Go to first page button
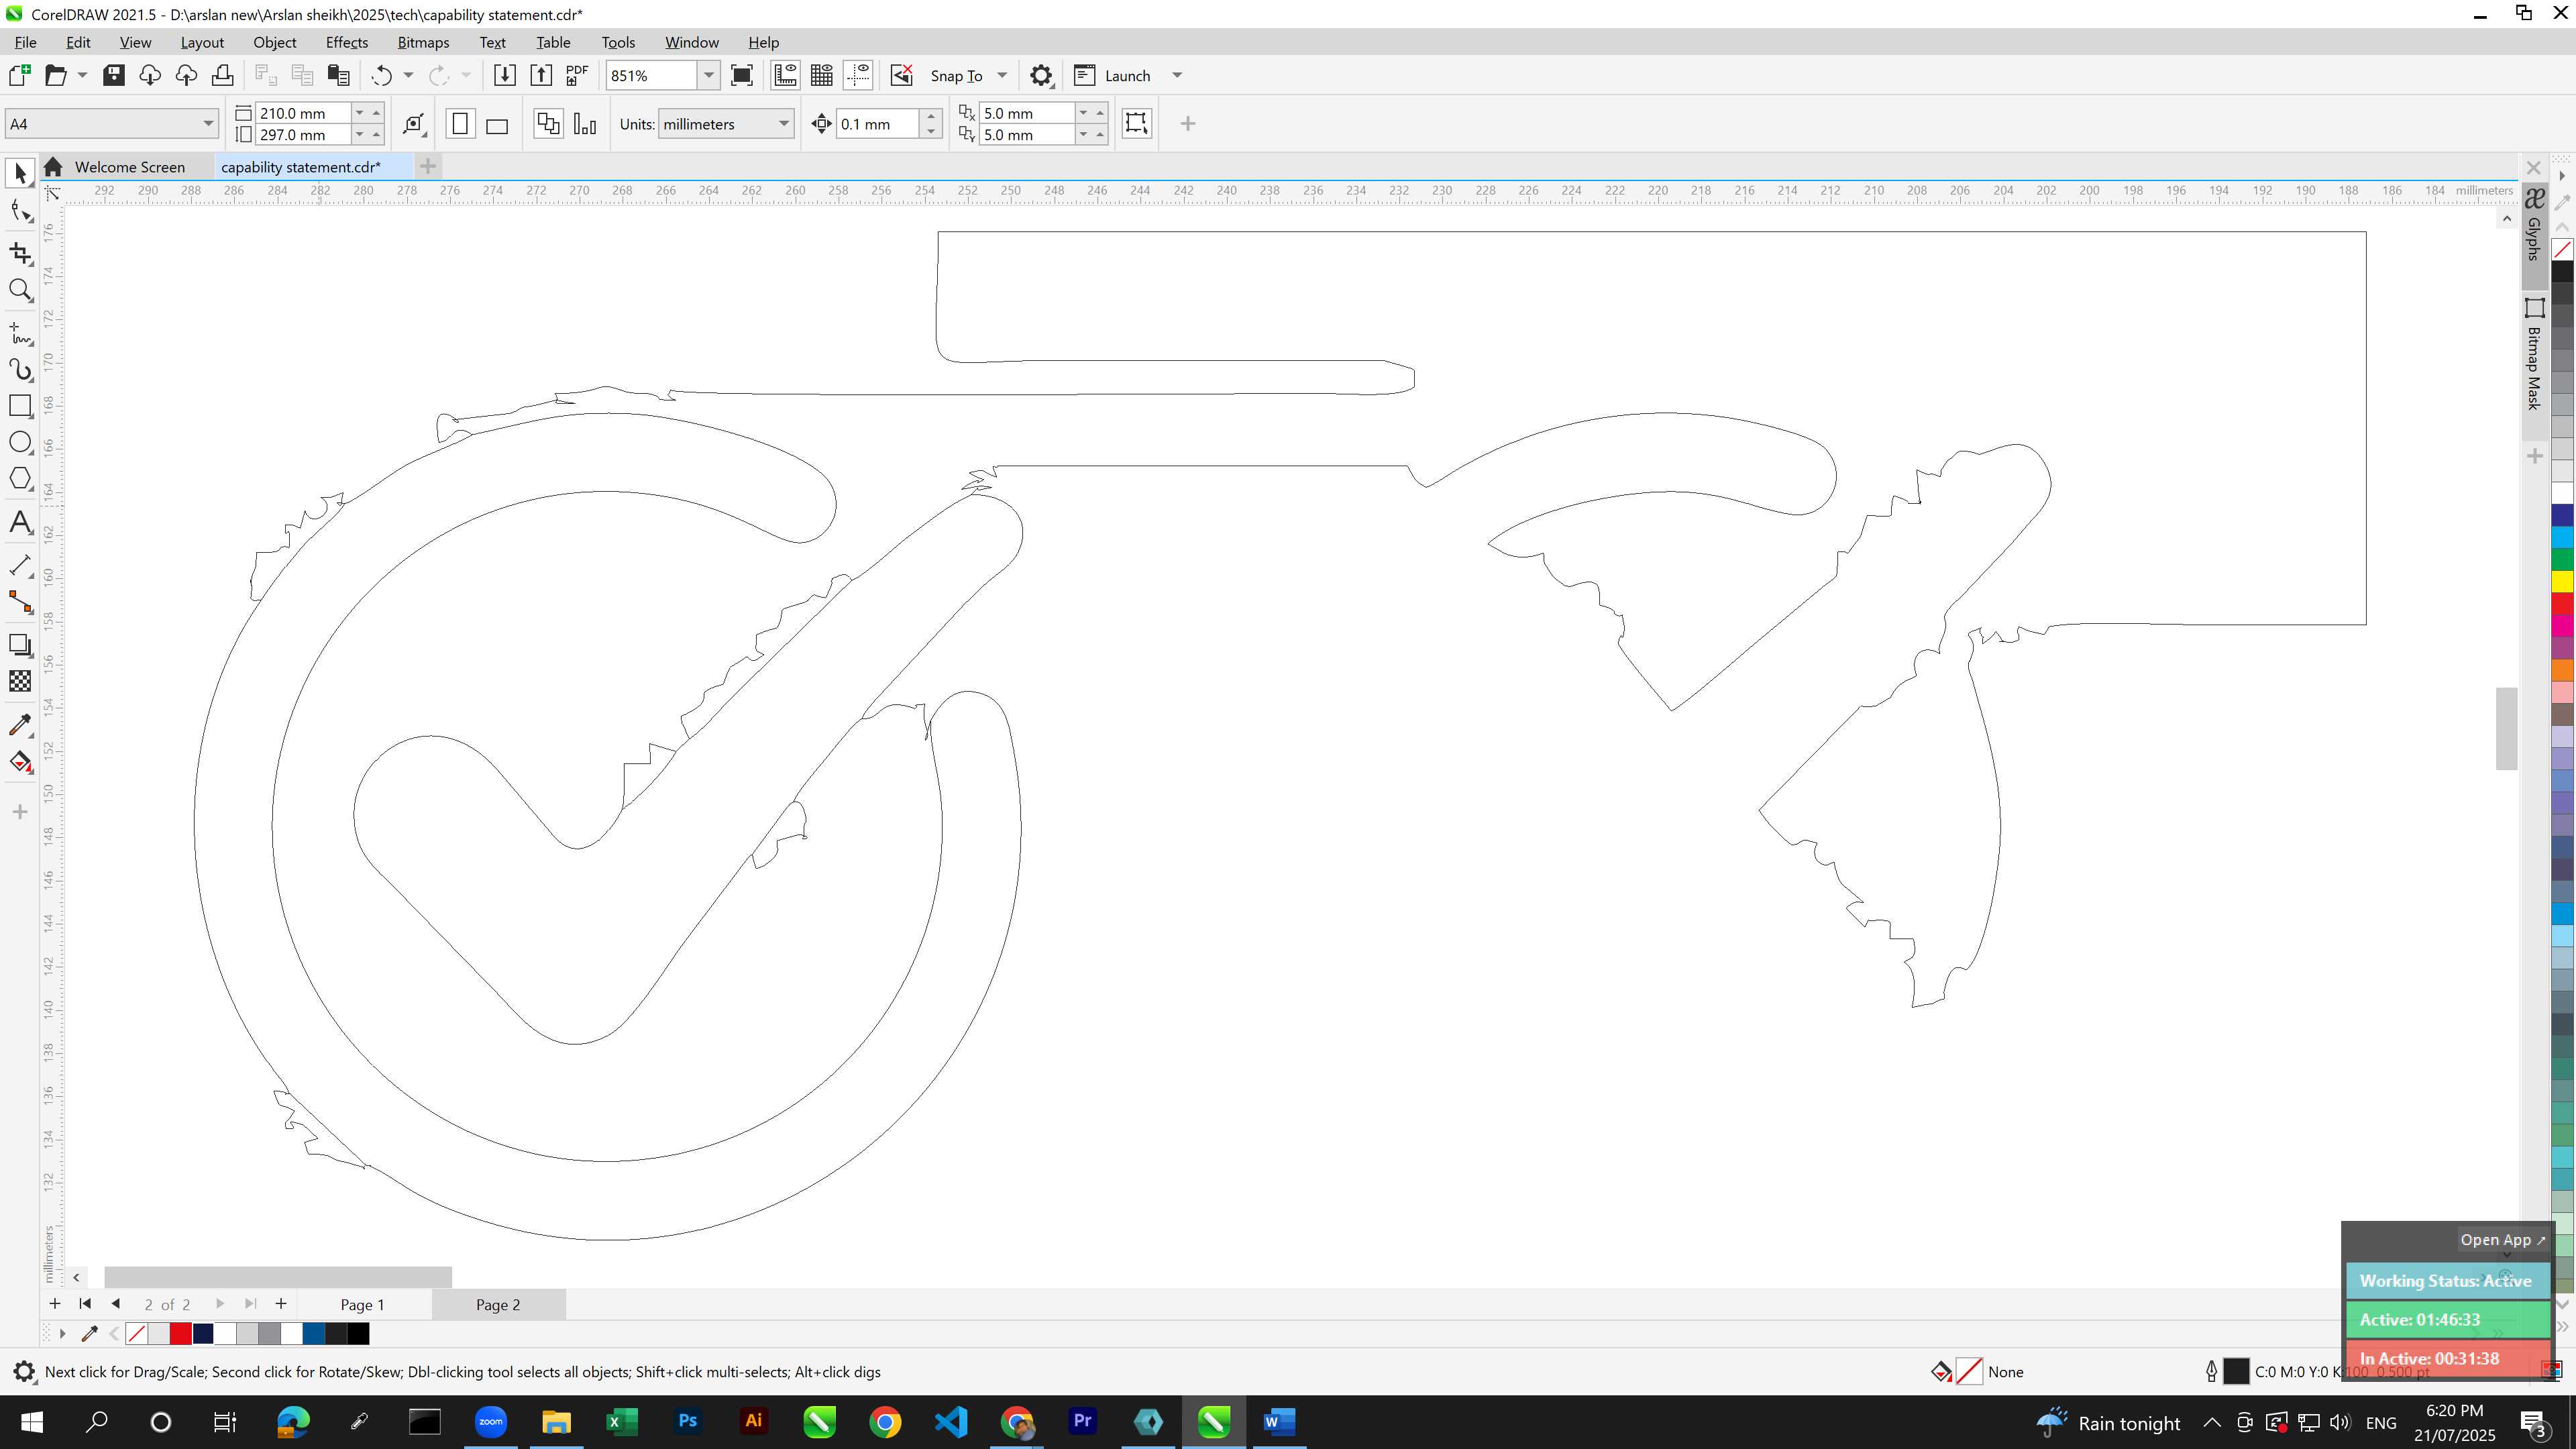This screenshot has height=1449, width=2576. click(85, 1304)
